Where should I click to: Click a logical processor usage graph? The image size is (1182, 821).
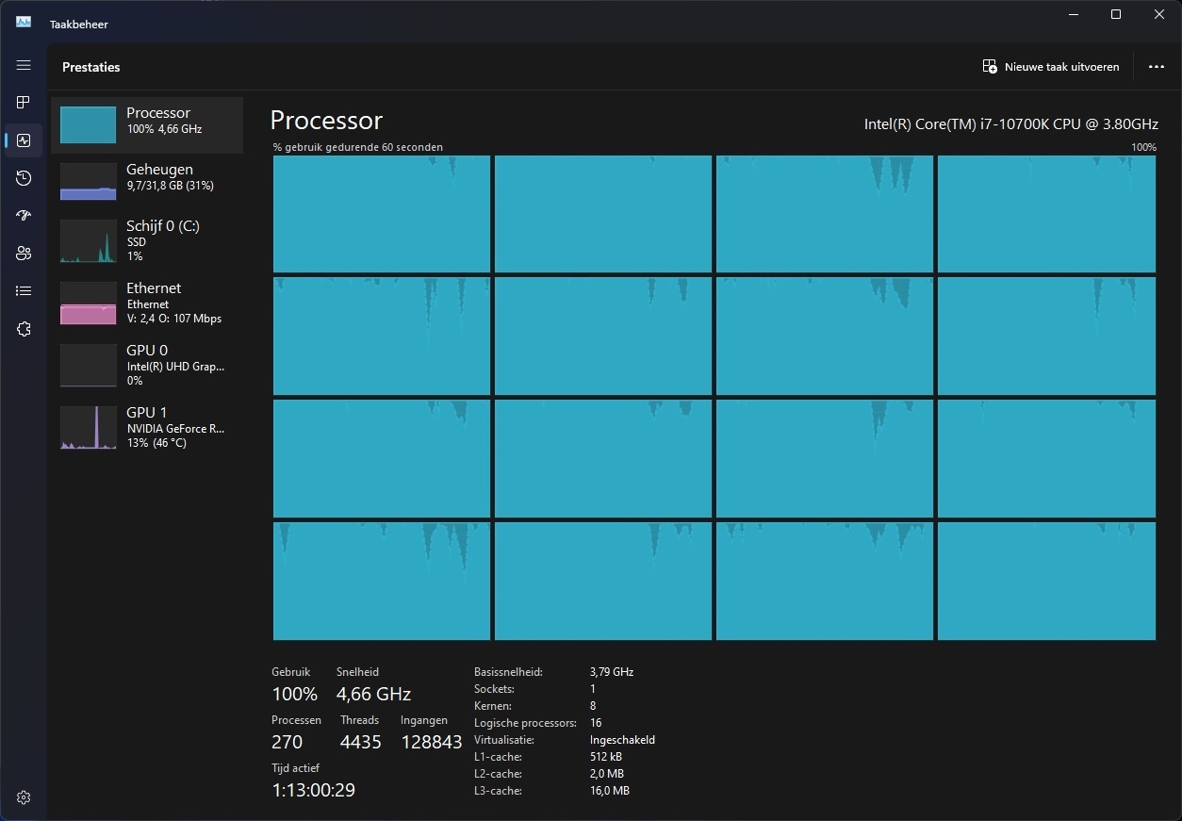coord(381,214)
